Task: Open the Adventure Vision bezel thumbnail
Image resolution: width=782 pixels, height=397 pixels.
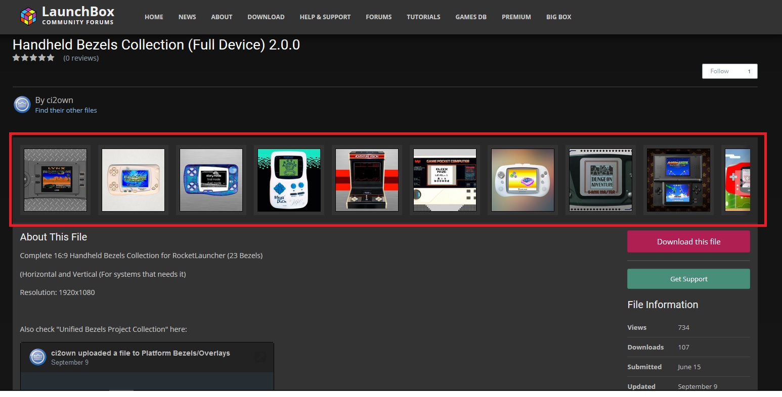Action: pos(367,180)
